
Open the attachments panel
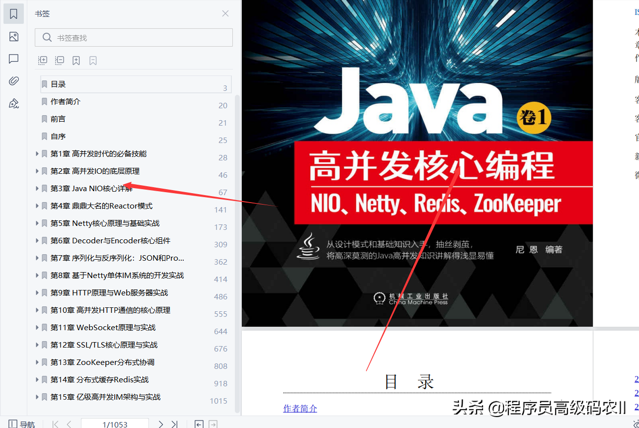13,80
